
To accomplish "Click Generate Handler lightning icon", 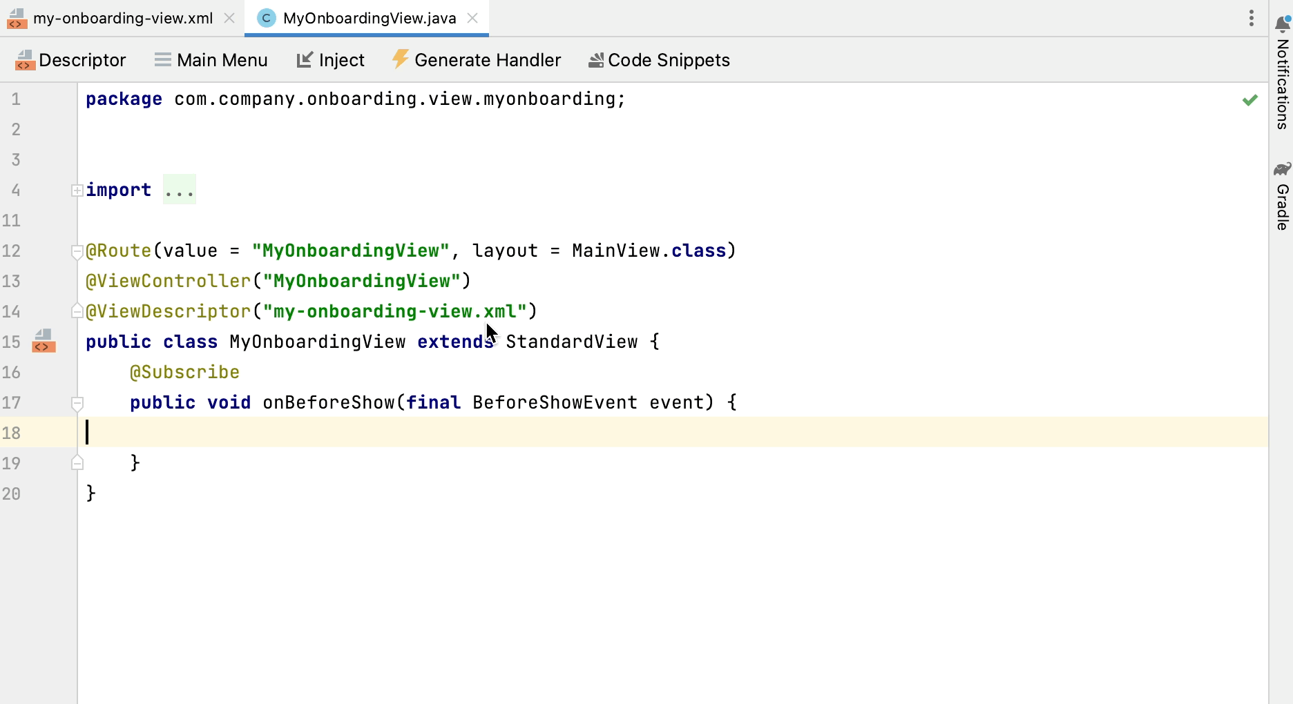I will (400, 59).
